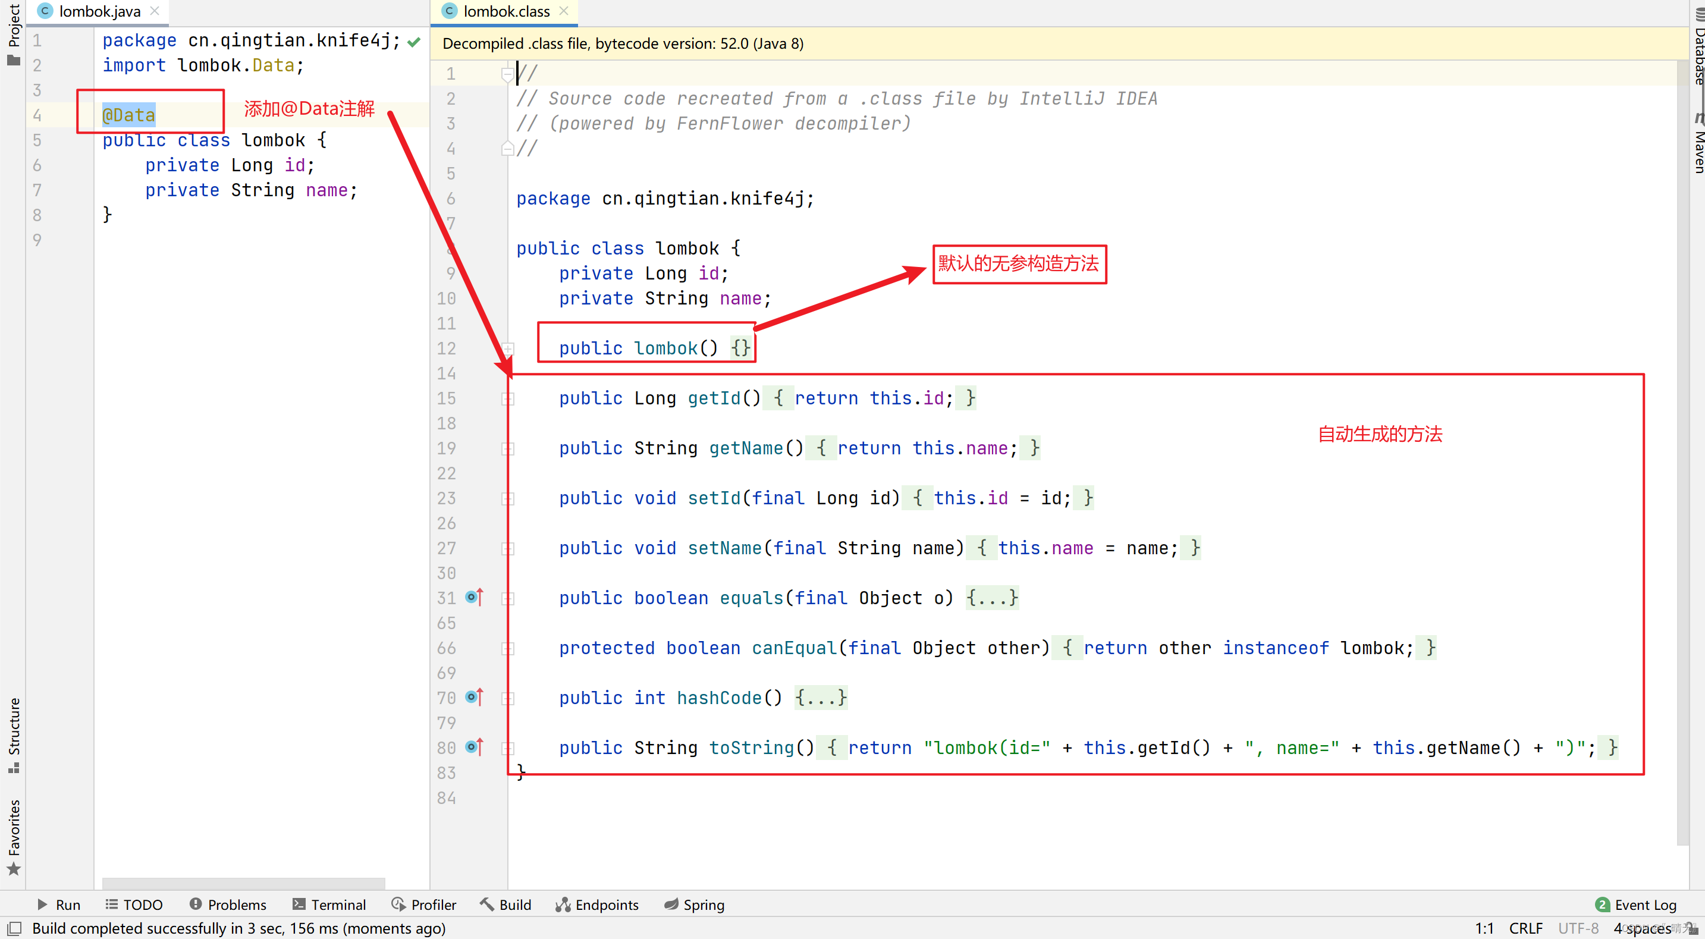Open the Spring tool window
Viewport: 1705px width, 939px height.
tap(695, 904)
